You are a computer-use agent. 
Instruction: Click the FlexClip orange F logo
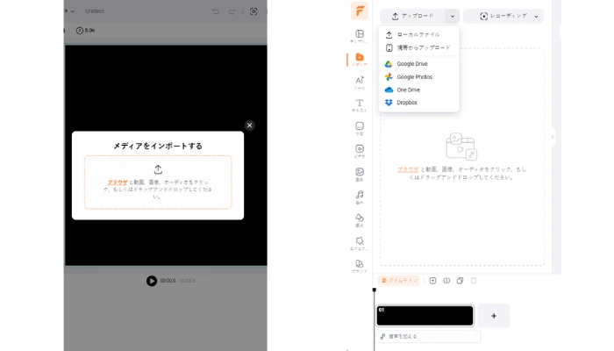(359, 11)
